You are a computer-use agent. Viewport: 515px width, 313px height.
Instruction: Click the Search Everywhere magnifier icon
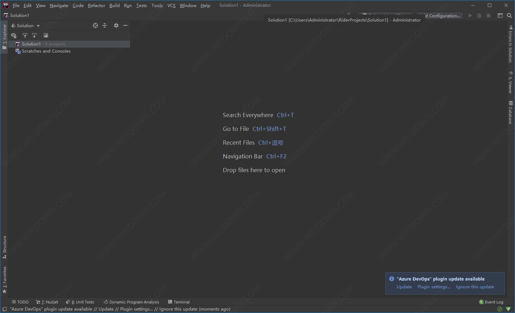[x=509, y=16]
